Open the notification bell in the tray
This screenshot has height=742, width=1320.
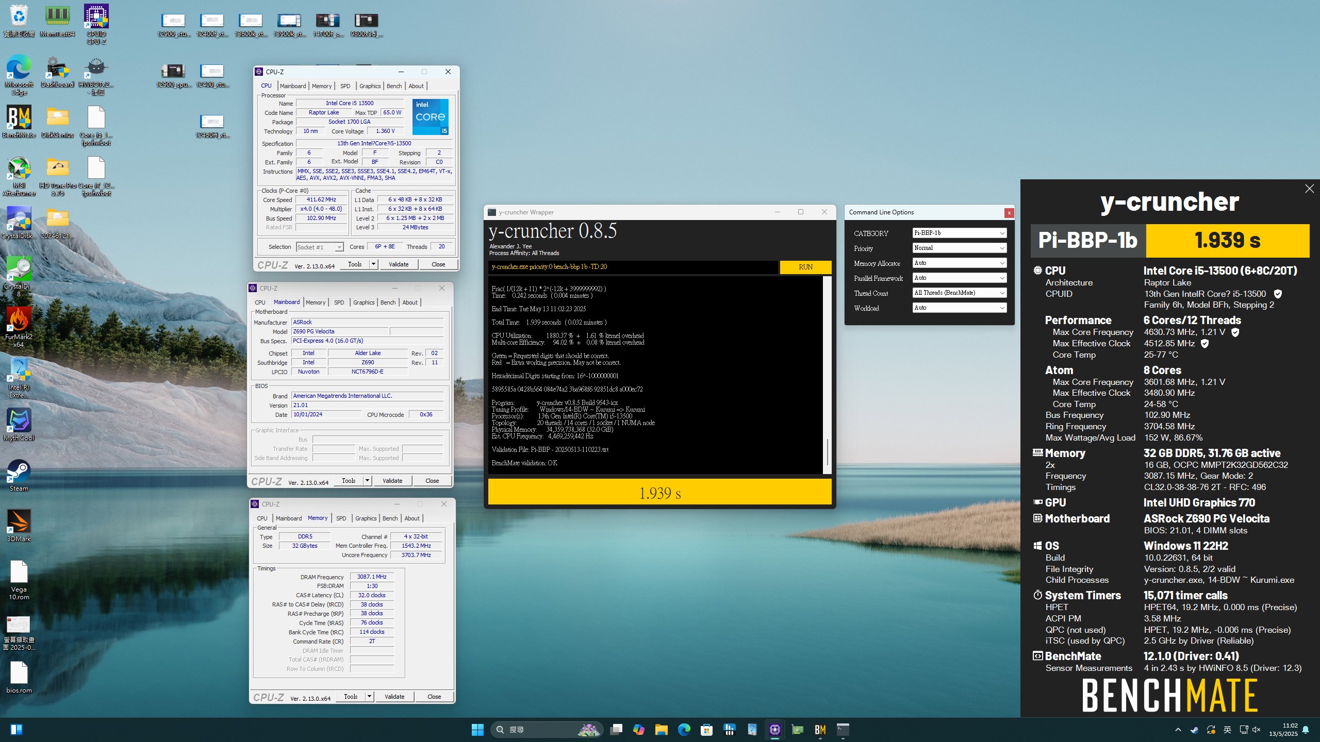tap(1306, 730)
